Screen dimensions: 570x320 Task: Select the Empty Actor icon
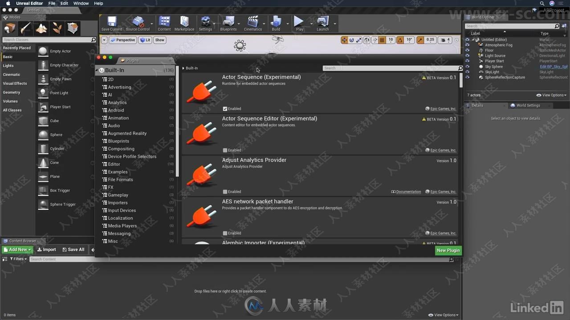point(43,51)
